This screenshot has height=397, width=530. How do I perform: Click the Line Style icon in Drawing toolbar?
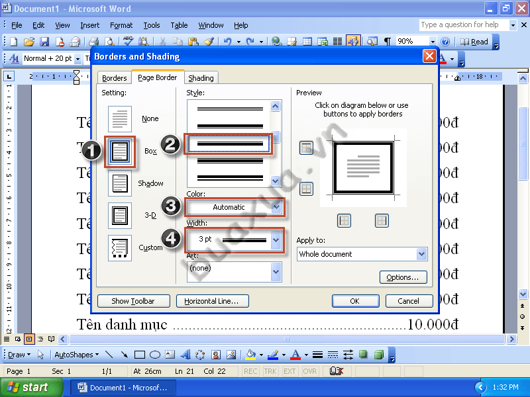coord(317,355)
